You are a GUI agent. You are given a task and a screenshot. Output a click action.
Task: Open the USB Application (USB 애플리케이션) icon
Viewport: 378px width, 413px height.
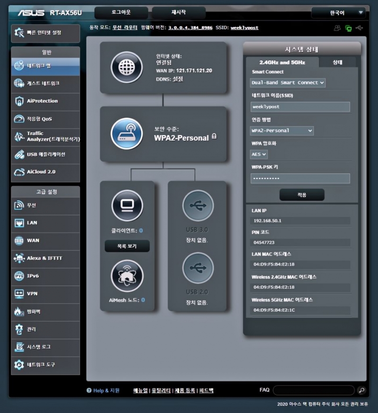click(x=19, y=155)
